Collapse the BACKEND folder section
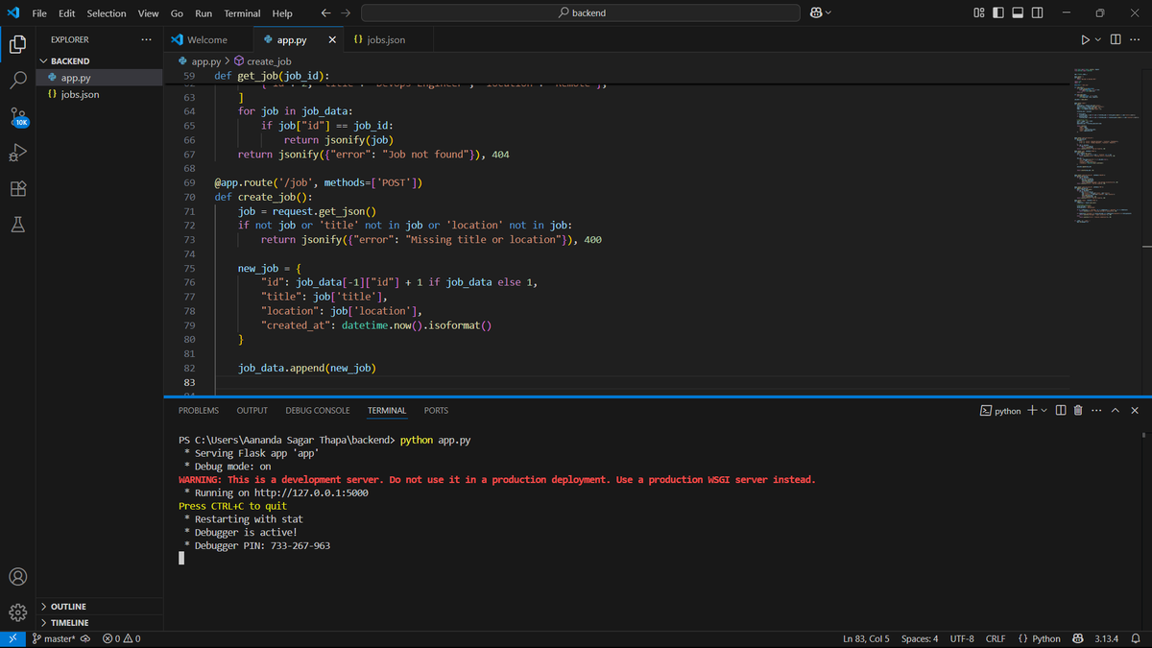The image size is (1152, 648). tap(101, 60)
